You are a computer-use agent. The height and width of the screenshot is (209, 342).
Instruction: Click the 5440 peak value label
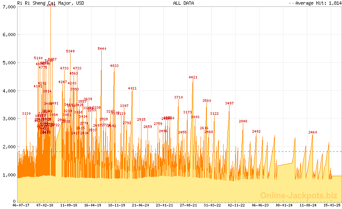click(102, 49)
